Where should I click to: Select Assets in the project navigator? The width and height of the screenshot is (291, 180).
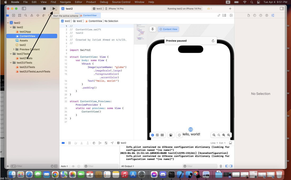(x=24, y=41)
